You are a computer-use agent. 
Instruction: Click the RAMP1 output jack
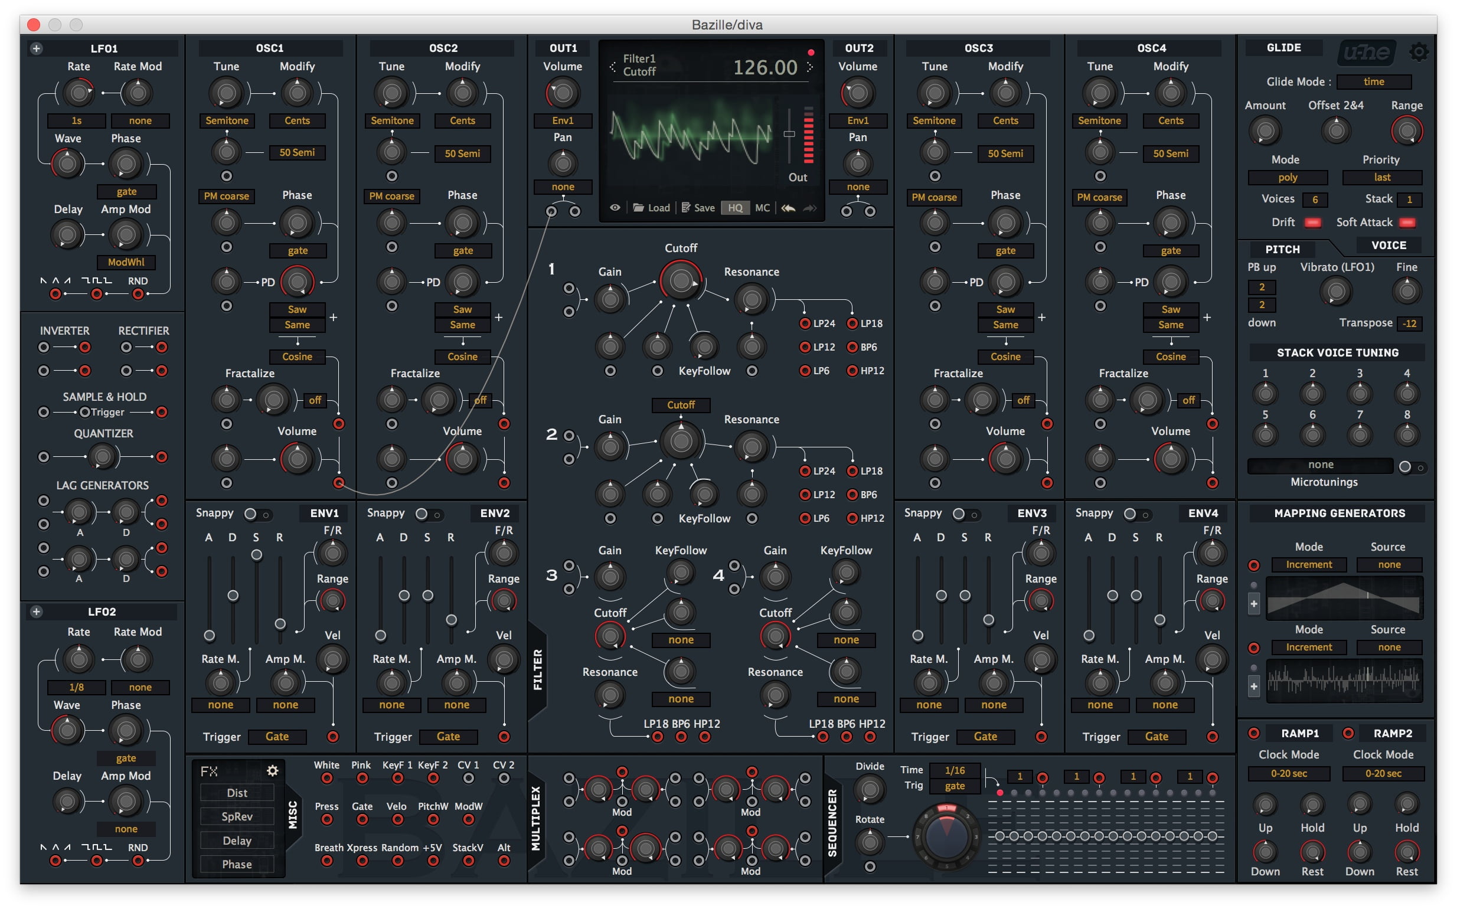(x=1254, y=734)
